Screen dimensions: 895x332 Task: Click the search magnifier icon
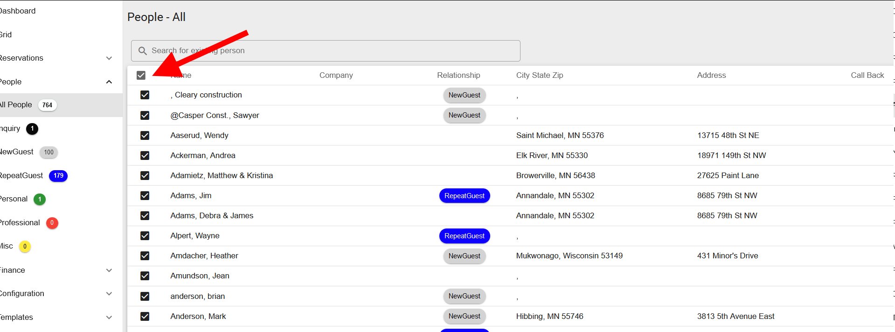[143, 51]
